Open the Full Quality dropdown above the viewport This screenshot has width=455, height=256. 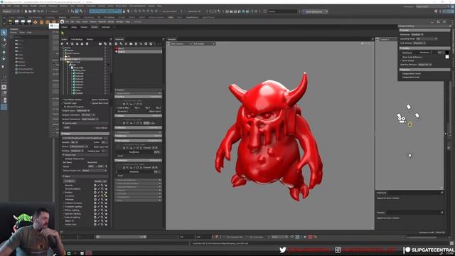click(x=204, y=44)
